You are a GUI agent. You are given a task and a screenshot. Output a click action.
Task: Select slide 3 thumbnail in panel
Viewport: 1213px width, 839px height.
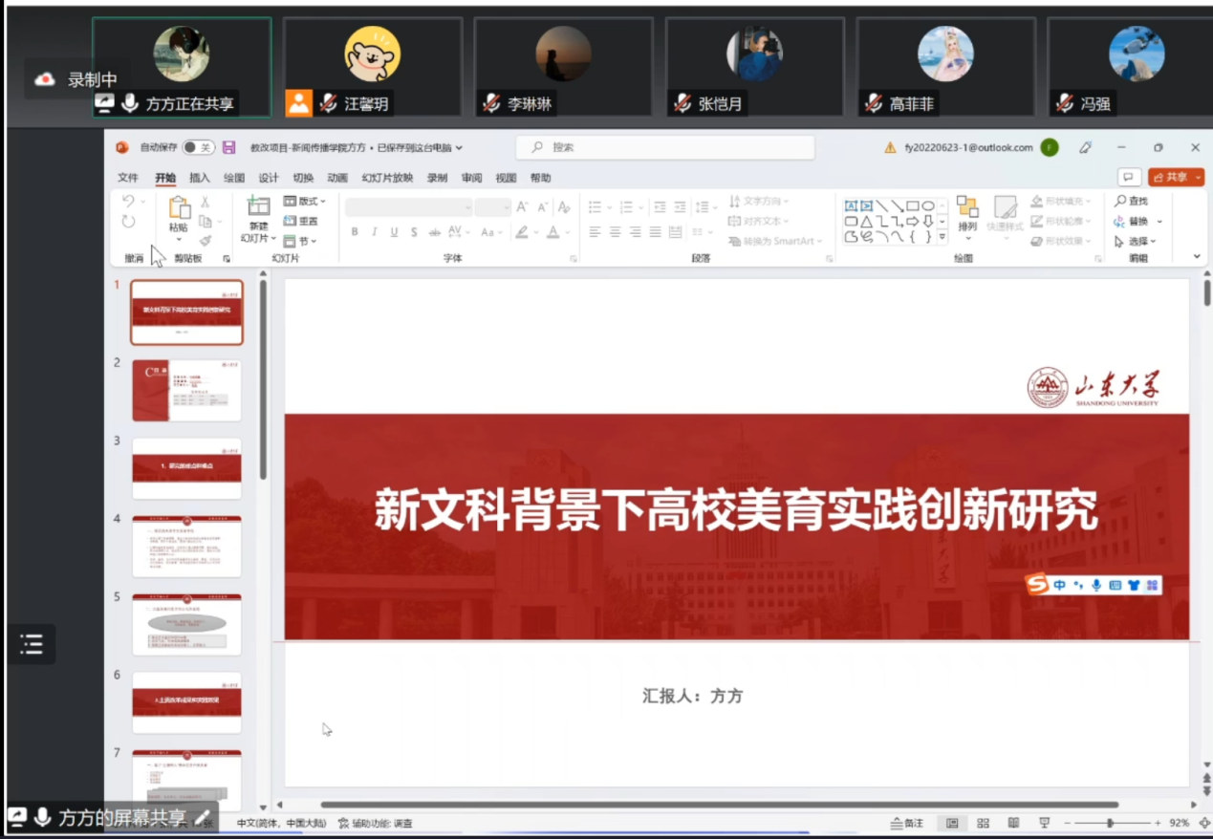click(186, 468)
